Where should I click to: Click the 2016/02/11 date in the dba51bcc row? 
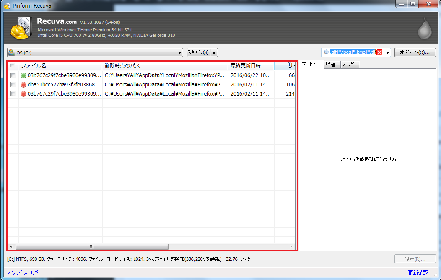(251, 85)
